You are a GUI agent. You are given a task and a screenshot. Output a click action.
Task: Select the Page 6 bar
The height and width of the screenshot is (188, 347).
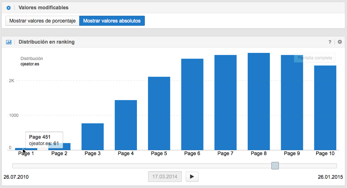tap(192, 104)
